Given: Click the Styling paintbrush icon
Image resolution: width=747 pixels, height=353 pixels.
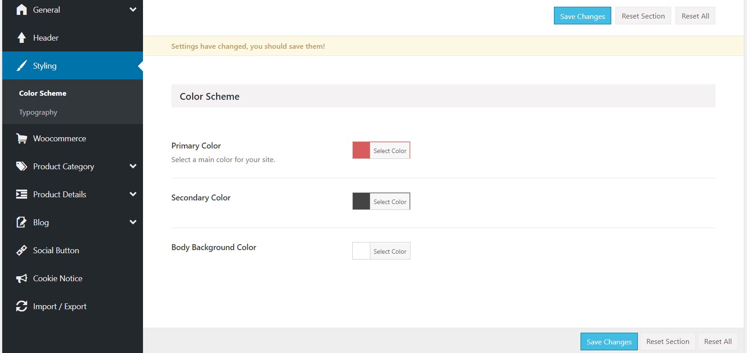Looking at the screenshot, I should 22,66.
